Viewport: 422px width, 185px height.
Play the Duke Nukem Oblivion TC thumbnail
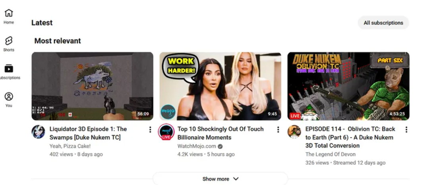click(348, 86)
